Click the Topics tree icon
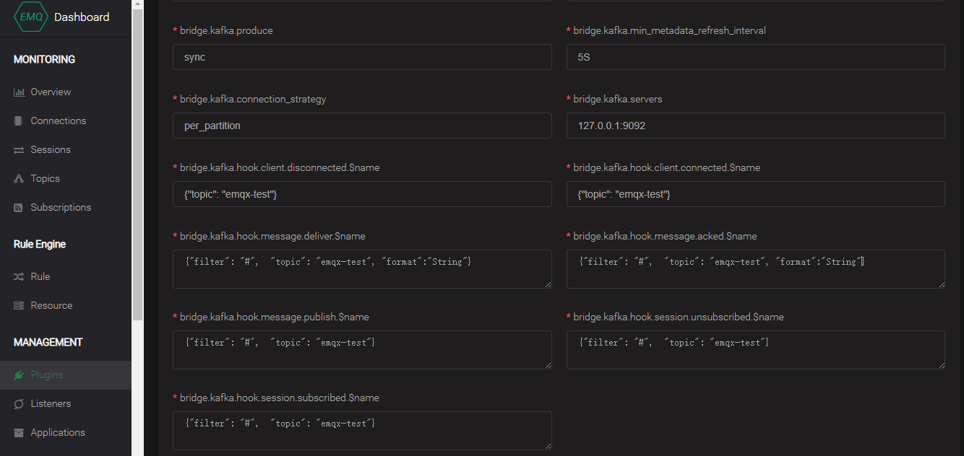Viewport: 964px width, 456px height. (x=19, y=179)
